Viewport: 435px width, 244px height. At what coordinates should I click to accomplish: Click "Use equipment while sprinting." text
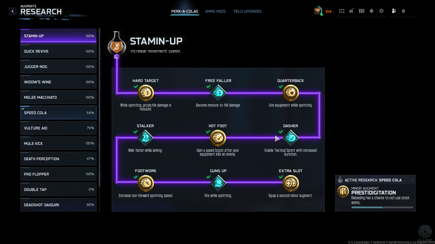[291, 105]
